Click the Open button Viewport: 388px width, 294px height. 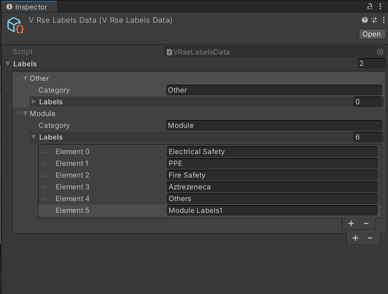(372, 34)
